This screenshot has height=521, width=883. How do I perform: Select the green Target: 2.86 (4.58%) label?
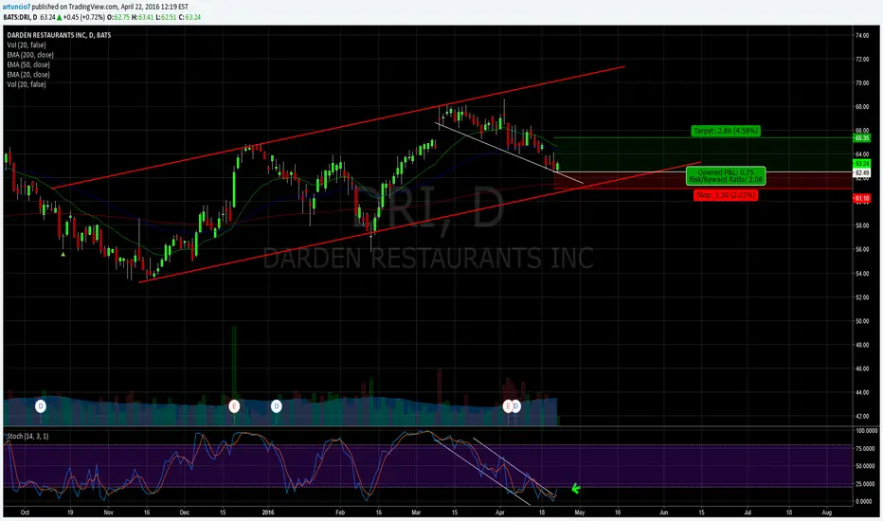tap(726, 131)
